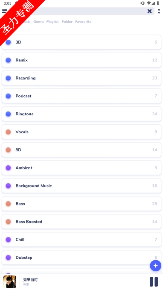Tap the blue plus add button
Image resolution: width=163 pixels, height=290 pixels.
point(155,266)
